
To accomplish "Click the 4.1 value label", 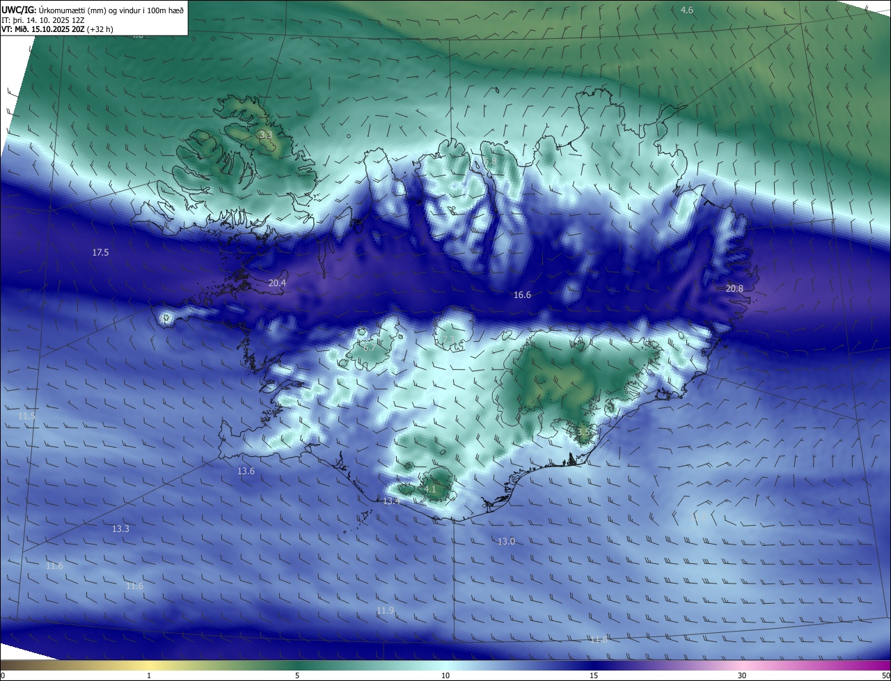I will [430, 489].
